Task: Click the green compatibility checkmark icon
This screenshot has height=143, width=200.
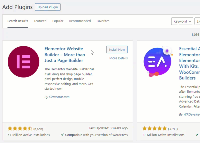Action: 62,135
